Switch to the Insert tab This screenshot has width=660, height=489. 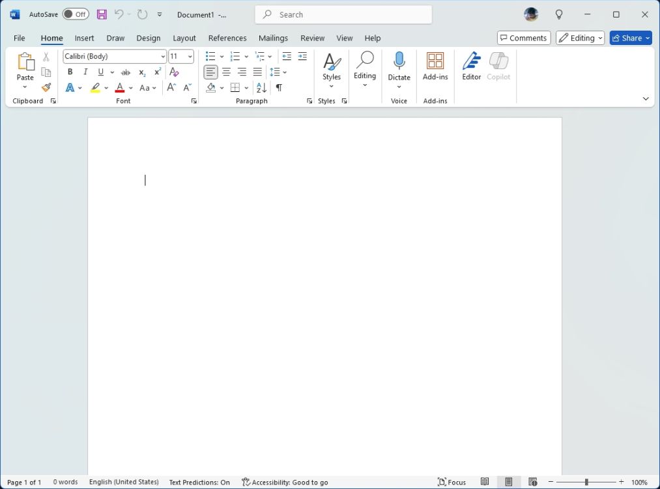pos(84,38)
